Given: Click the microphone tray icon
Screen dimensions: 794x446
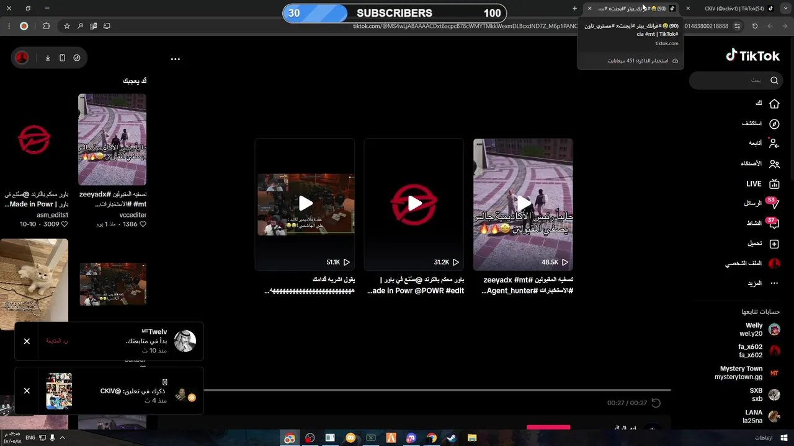Looking at the screenshot, I should (x=52, y=438).
